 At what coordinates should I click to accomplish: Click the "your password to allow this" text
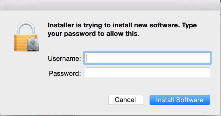tap(94, 34)
